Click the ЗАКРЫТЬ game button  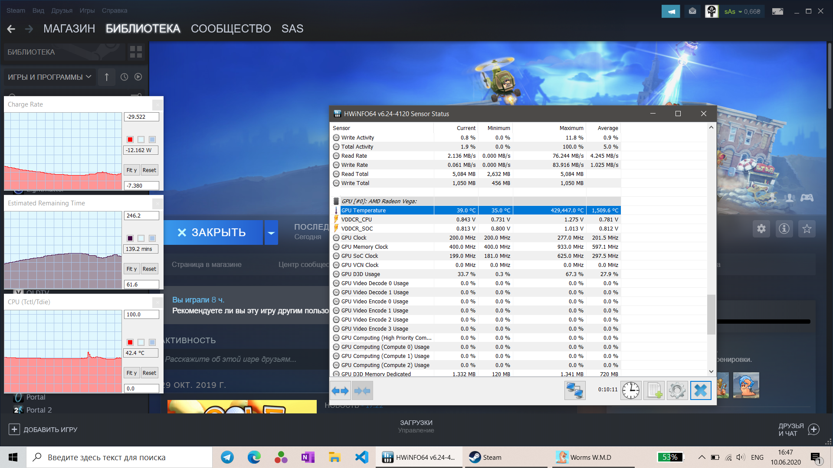213,233
